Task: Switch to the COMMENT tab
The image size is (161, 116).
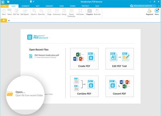Action: (x=25, y=6)
